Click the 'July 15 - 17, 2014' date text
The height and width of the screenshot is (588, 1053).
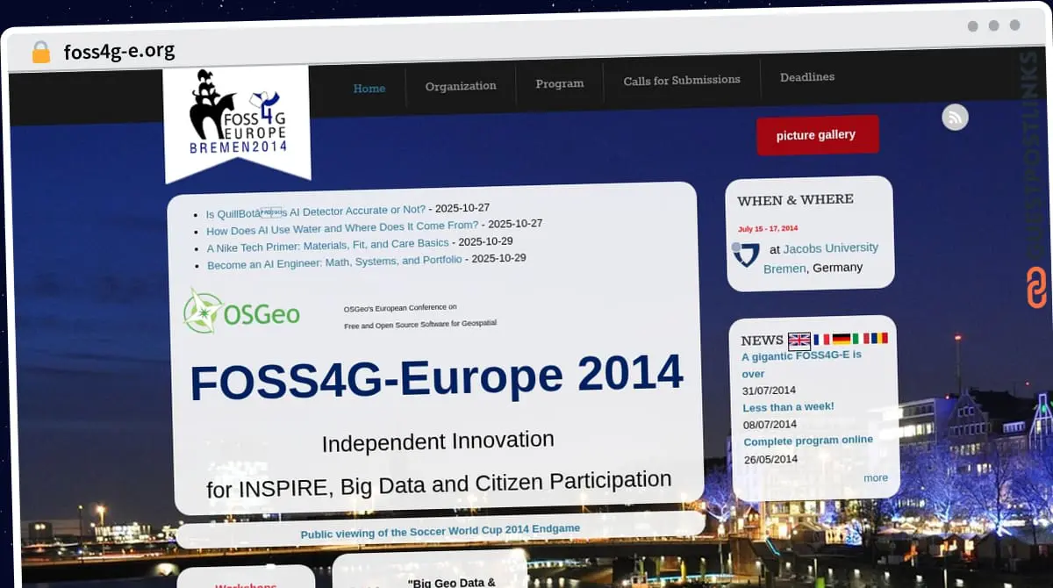tap(768, 228)
